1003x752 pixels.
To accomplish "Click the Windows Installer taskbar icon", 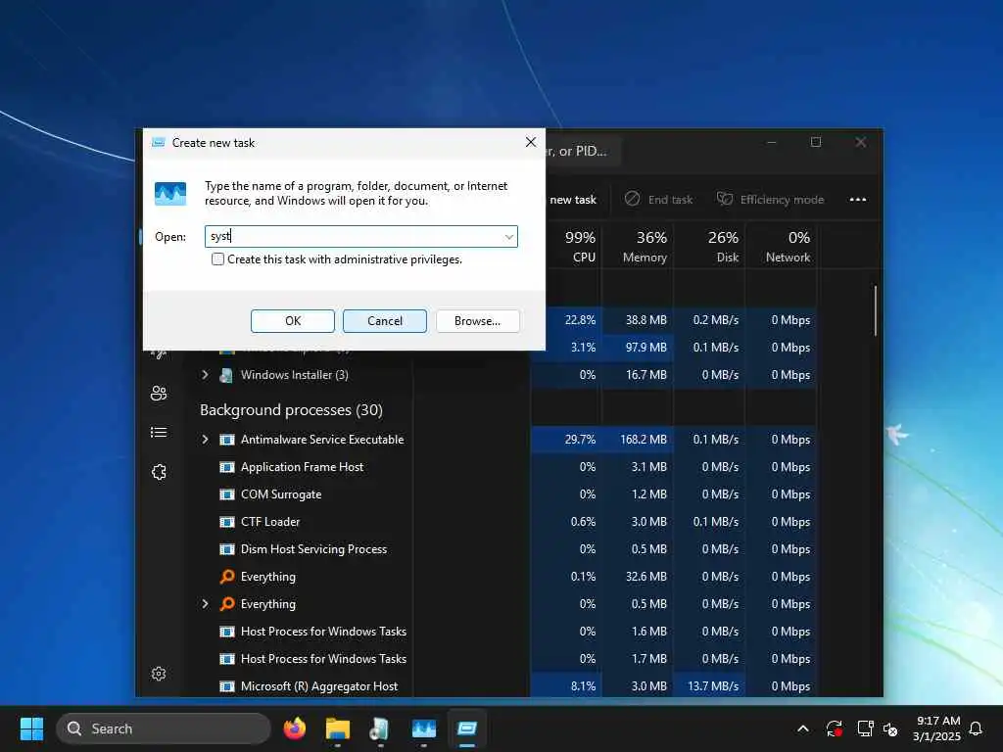I will pos(380,728).
